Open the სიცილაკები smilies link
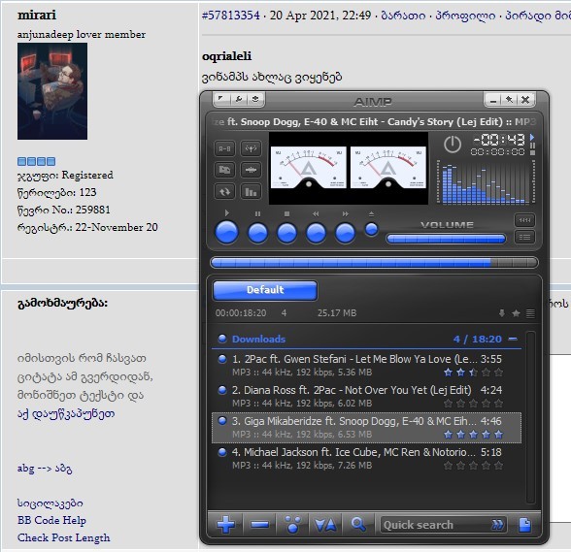The image size is (571, 552). (x=50, y=503)
